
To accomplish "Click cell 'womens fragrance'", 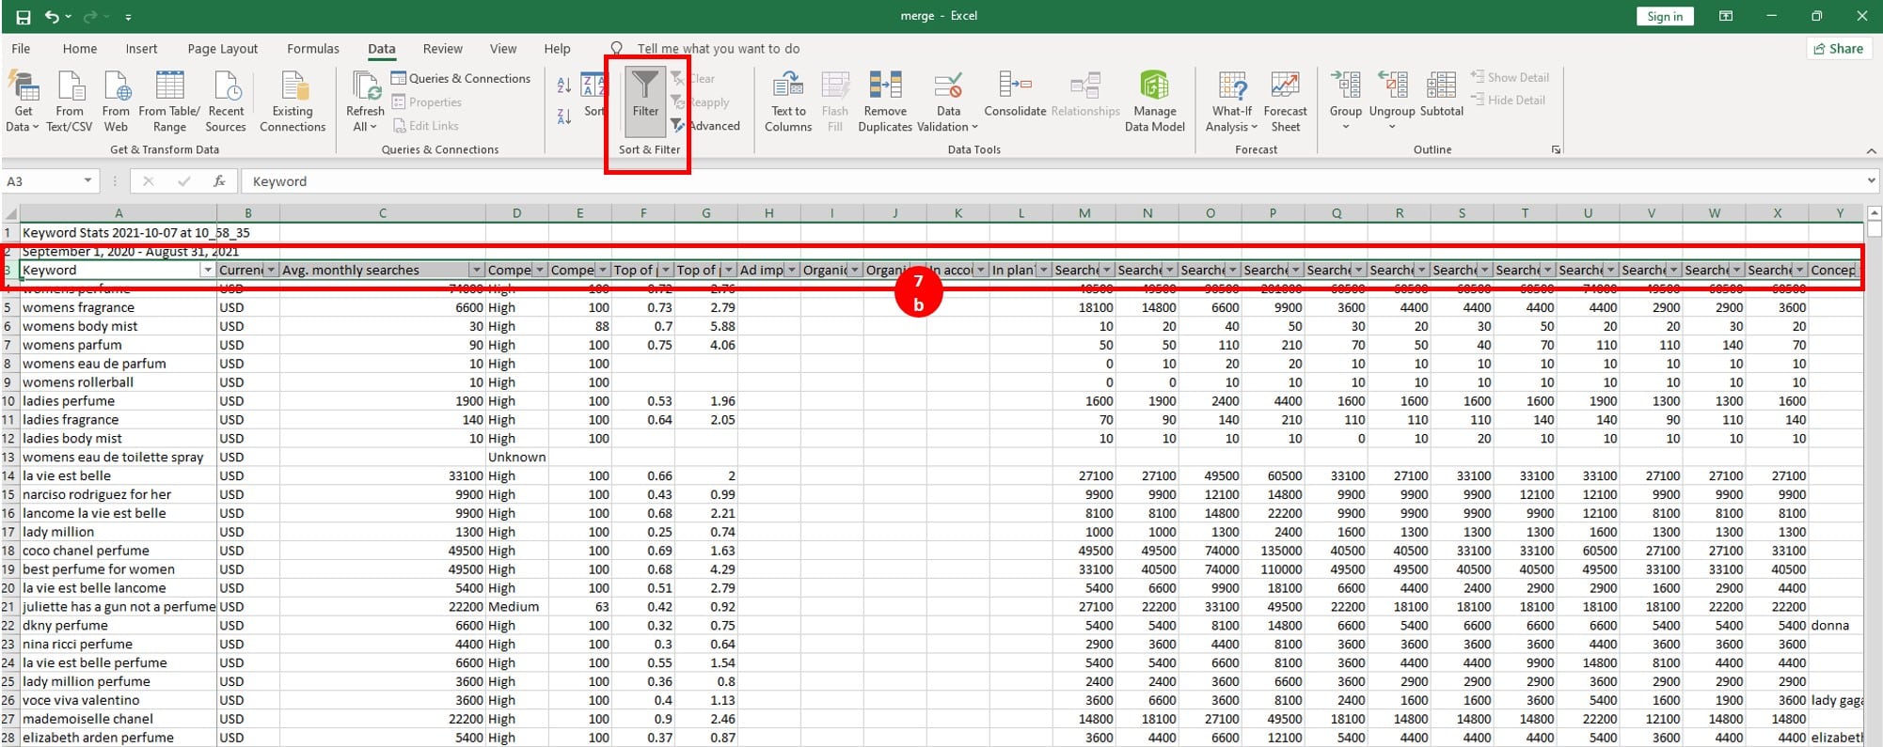I will pos(119,307).
